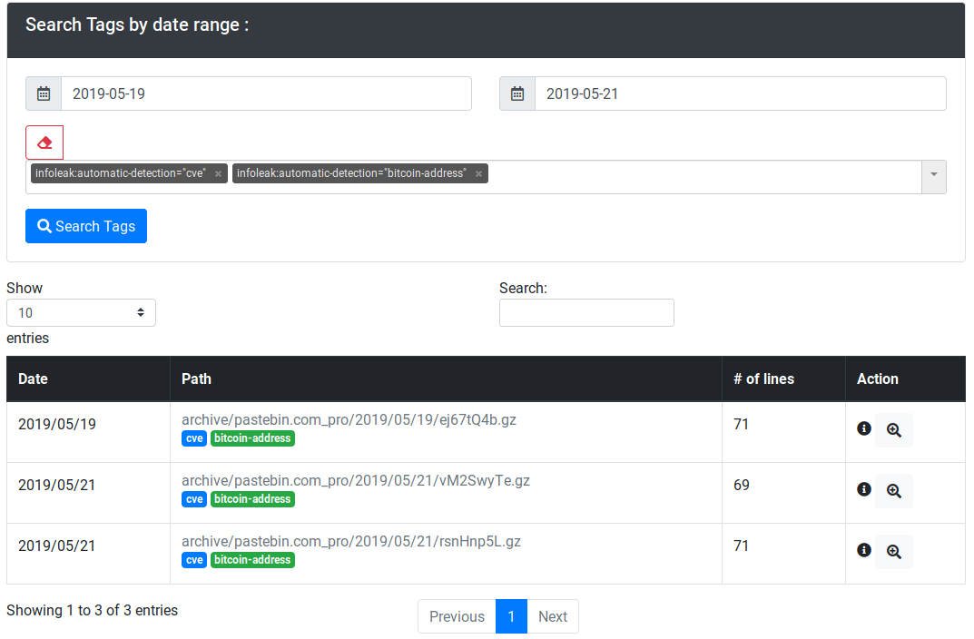This screenshot has width=974, height=639.
Task: Preview the rsnHnp5L.gz paste with magnifier
Action: [x=894, y=552]
